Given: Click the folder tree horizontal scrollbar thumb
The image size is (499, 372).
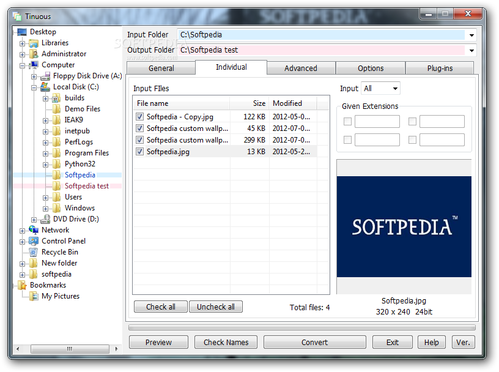Looking at the screenshot, I should tap(70, 349).
